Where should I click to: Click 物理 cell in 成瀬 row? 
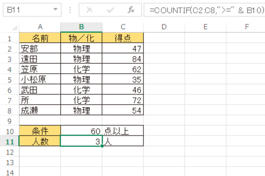coord(81,110)
